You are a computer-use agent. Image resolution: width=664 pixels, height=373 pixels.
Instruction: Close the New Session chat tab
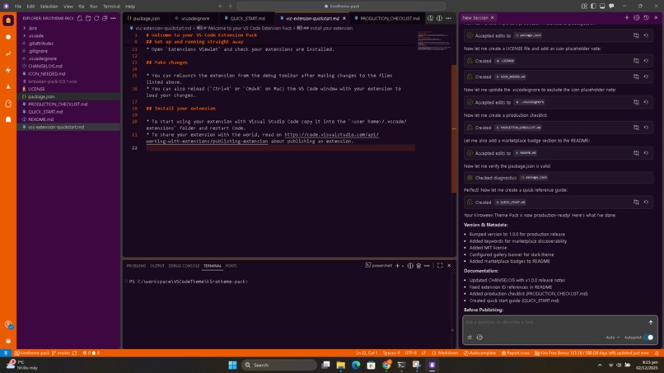[x=492, y=18]
